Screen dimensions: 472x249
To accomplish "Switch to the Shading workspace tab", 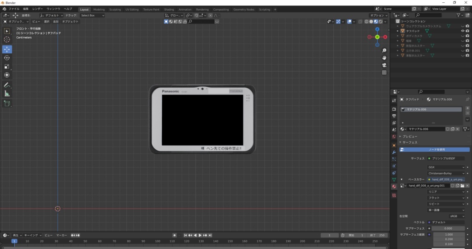I will pos(169,9).
